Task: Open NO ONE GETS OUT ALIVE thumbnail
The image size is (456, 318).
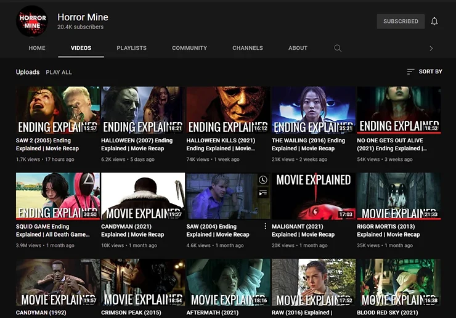Action: pyautogui.click(x=399, y=110)
